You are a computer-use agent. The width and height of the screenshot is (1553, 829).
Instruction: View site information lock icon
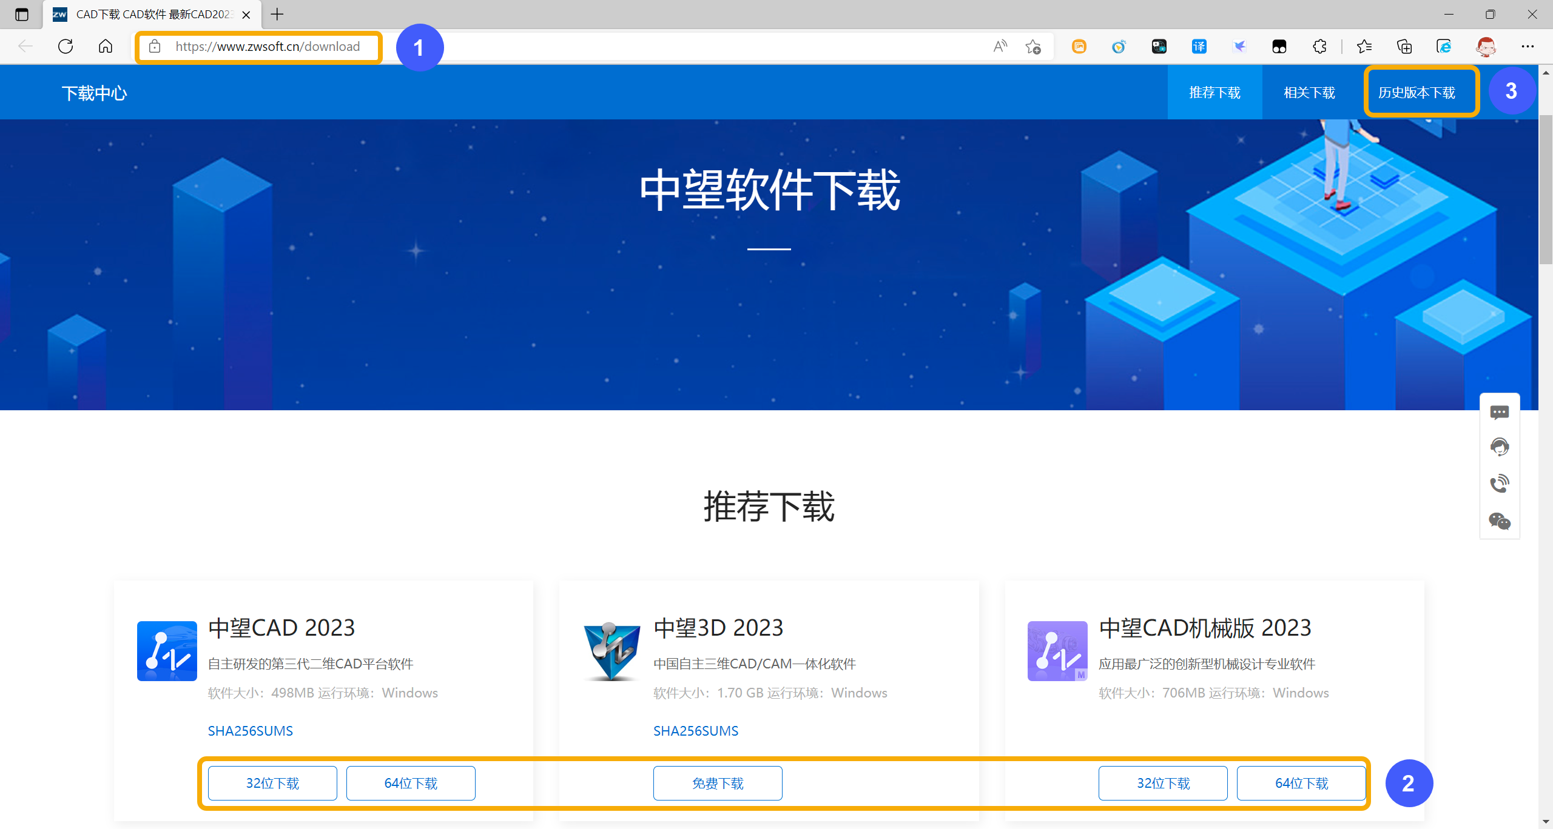point(155,47)
